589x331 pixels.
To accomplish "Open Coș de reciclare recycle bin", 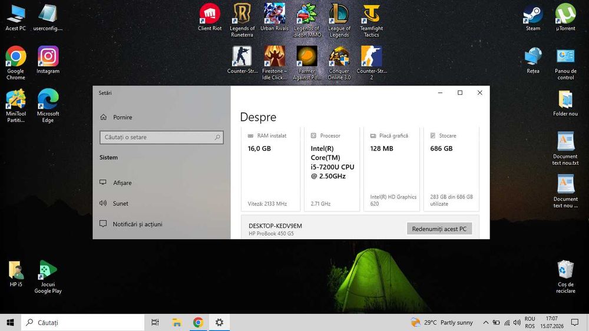I will point(565,277).
